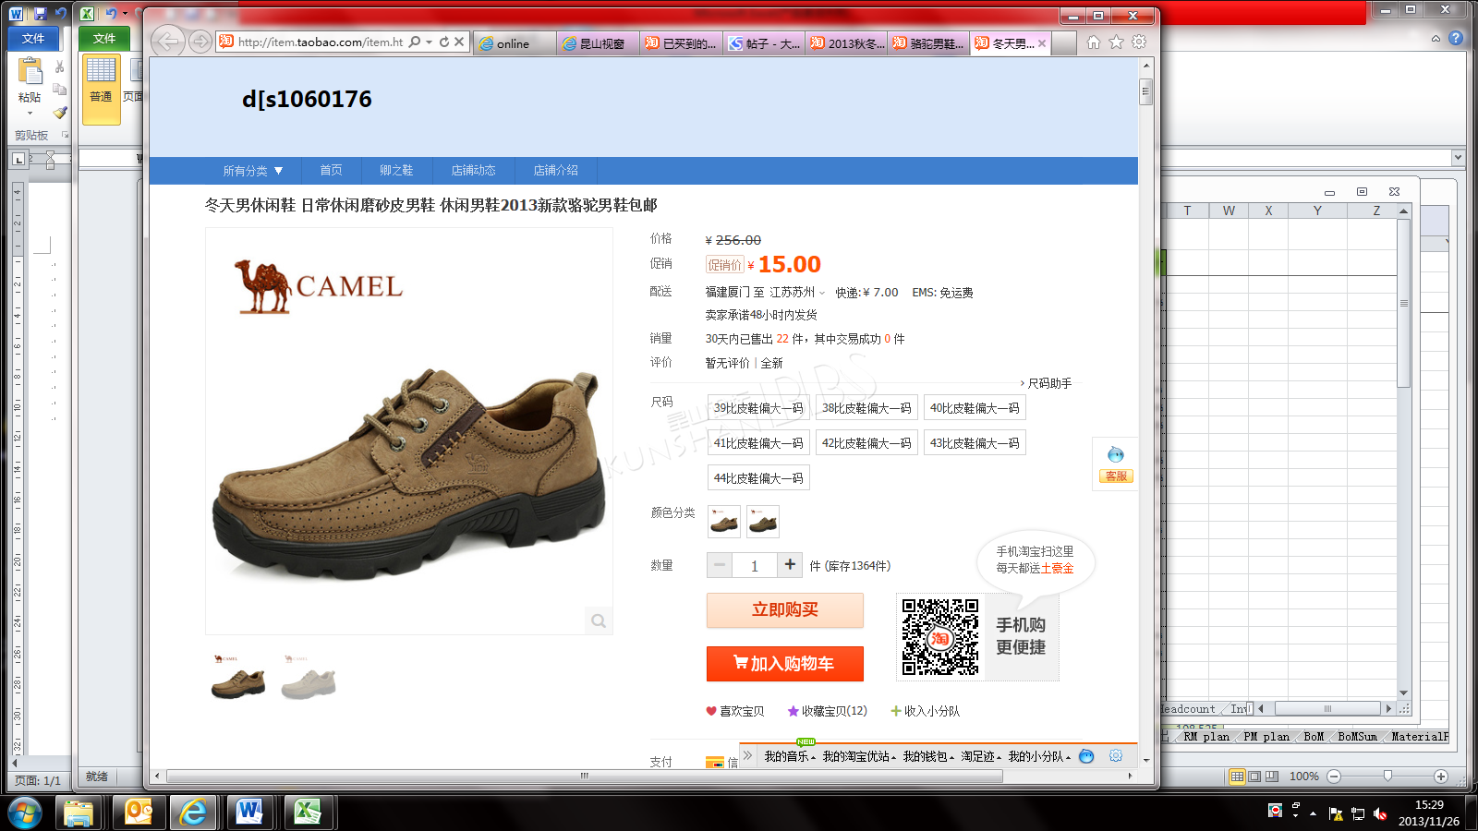Refresh the page with the reload icon
Image resolution: width=1478 pixels, height=831 pixels.
pyautogui.click(x=444, y=42)
